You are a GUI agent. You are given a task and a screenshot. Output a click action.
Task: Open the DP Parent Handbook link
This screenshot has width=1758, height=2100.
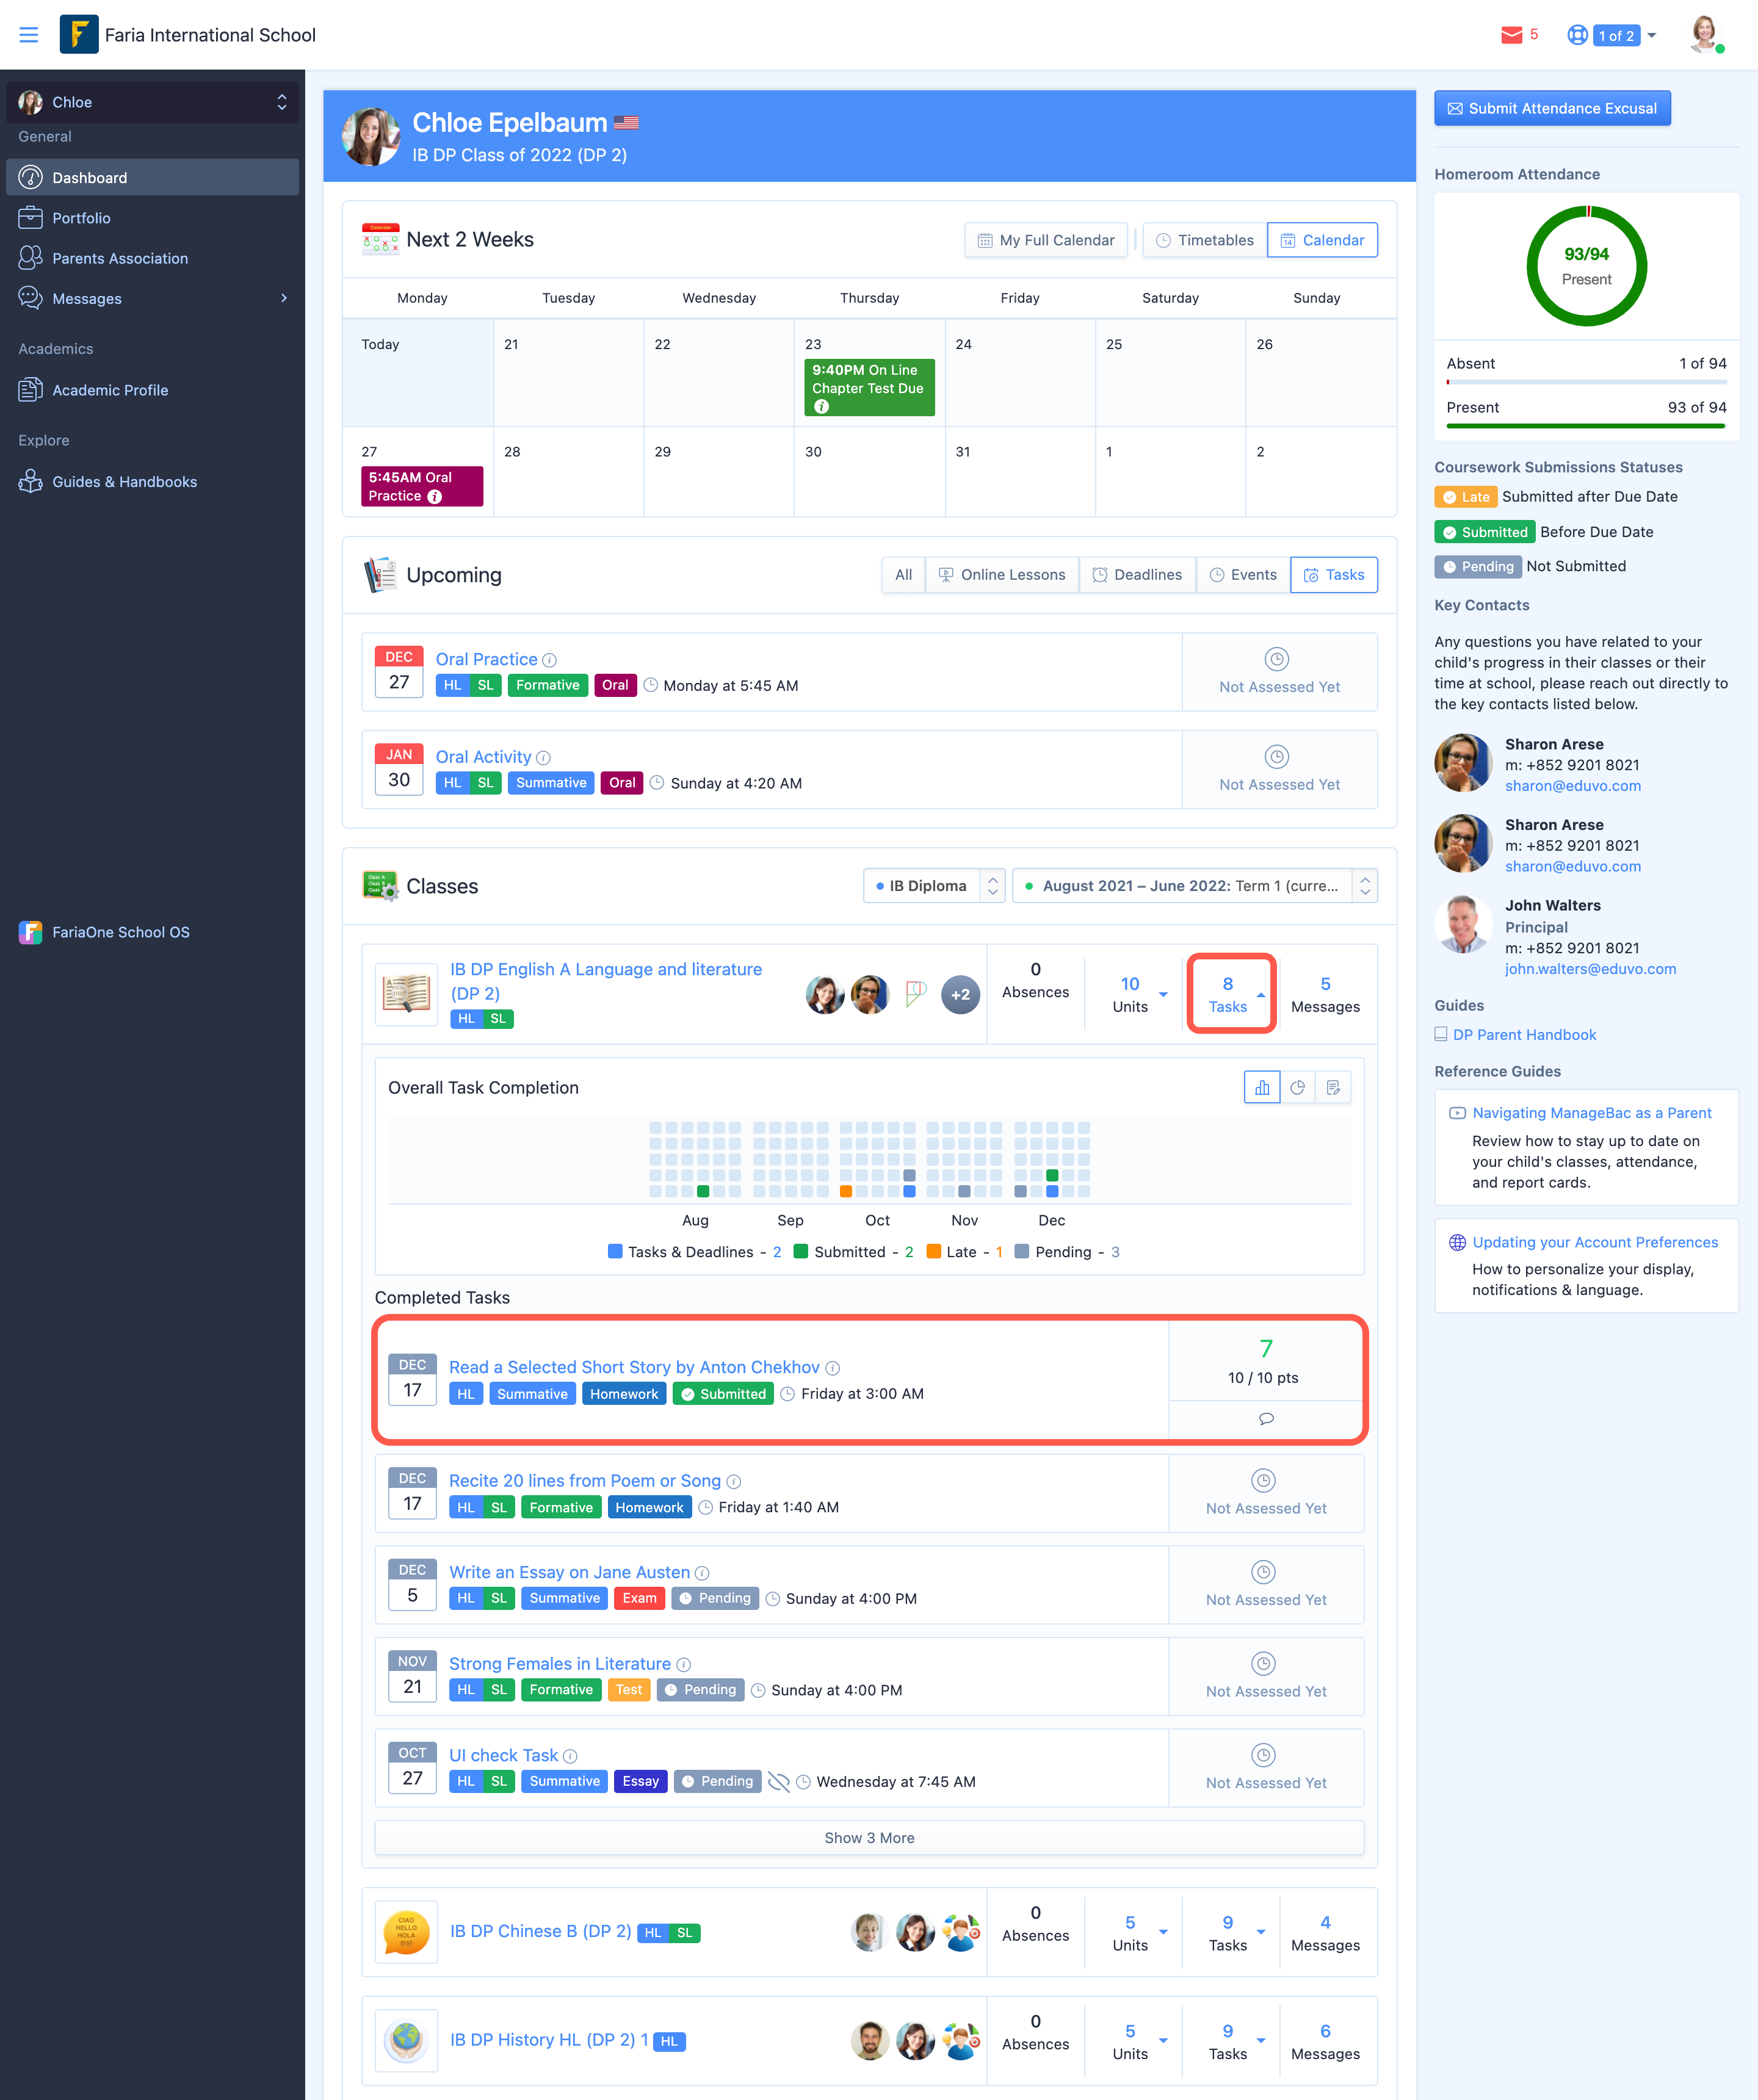coord(1524,1035)
